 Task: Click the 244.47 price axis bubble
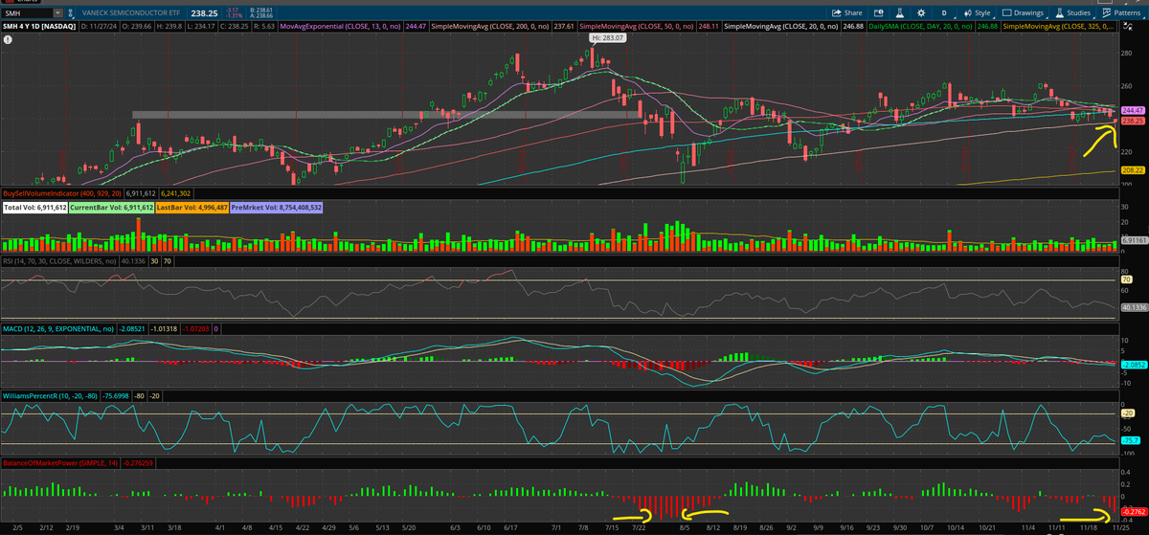pyautogui.click(x=1133, y=111)
